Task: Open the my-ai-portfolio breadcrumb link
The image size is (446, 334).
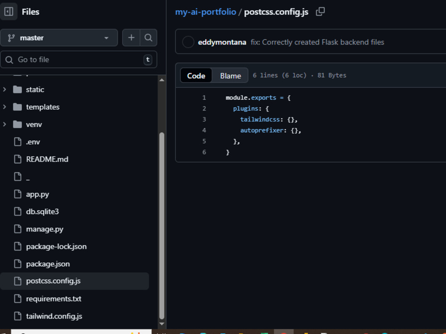Action: (x=206, y=12)
